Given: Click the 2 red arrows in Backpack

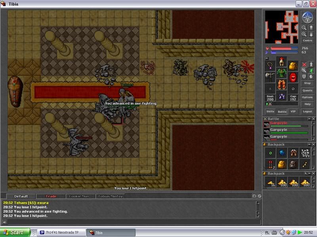Looking at the screenshot, I should (x=270, y=165).
